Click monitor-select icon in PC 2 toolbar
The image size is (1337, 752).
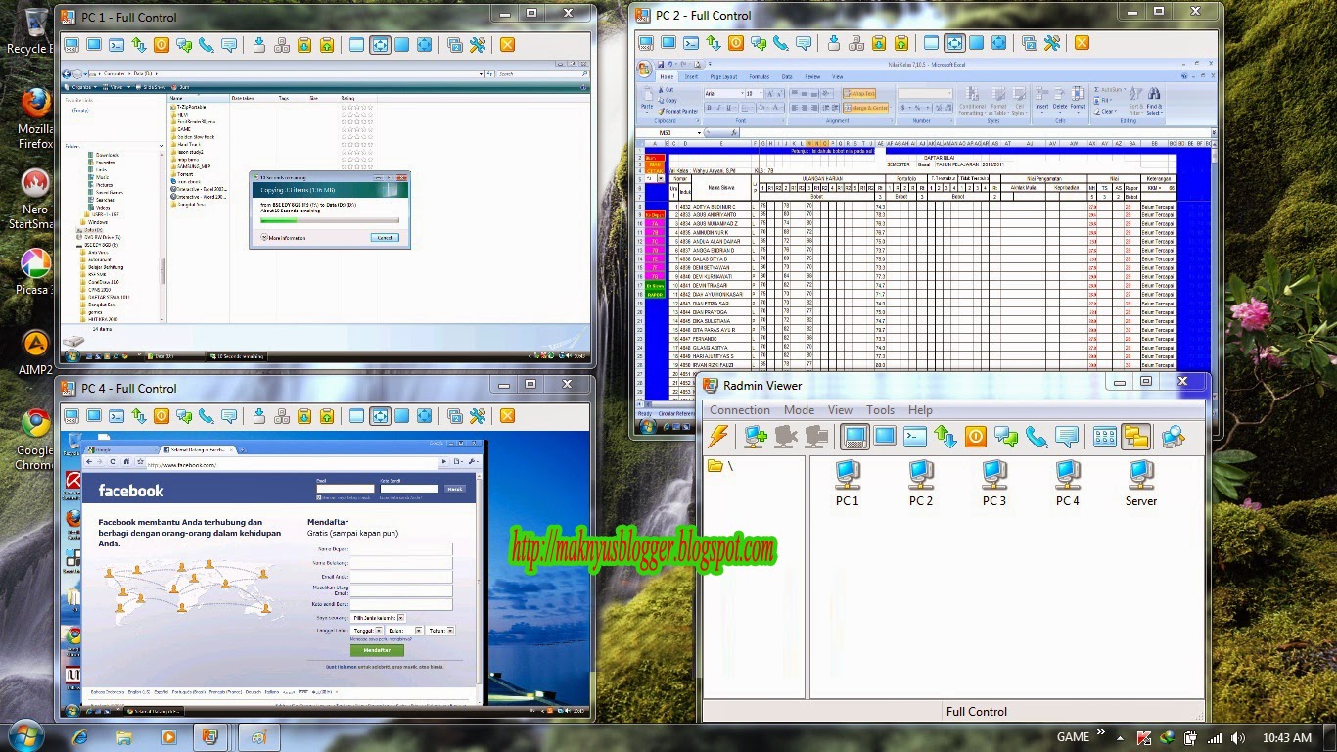(x=1030, y=43)
